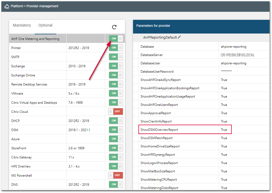The image size is (272, 193).
Task: Click the ShowApprovalReport parameter
Action: tap(156, 113)
